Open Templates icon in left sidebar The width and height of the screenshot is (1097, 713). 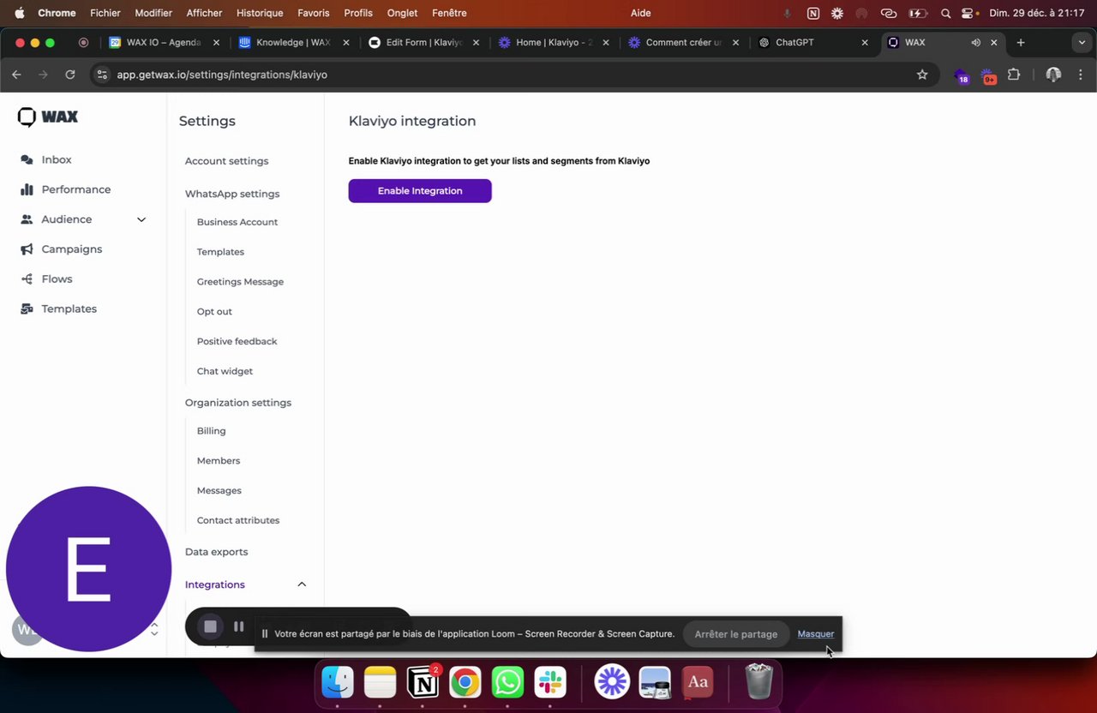tap(27, 309)
